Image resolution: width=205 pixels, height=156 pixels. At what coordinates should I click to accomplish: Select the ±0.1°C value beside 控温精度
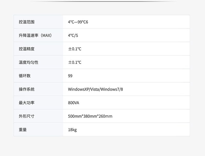pos(75,49)
